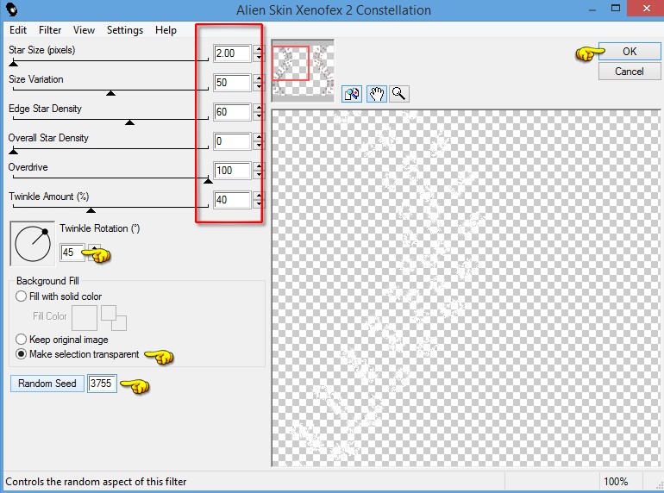Viewport: 664px width, 493px height.
Task: Decrease Twinkle Amount with down arrow
Action: [259, 204]
